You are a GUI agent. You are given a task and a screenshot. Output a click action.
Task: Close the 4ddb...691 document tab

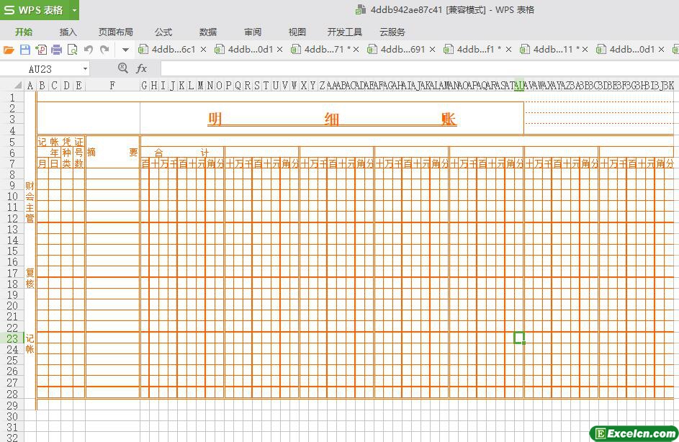432,50
